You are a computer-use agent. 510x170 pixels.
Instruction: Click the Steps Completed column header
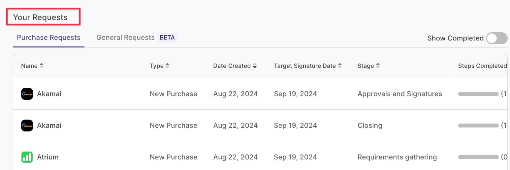point(482,66)
